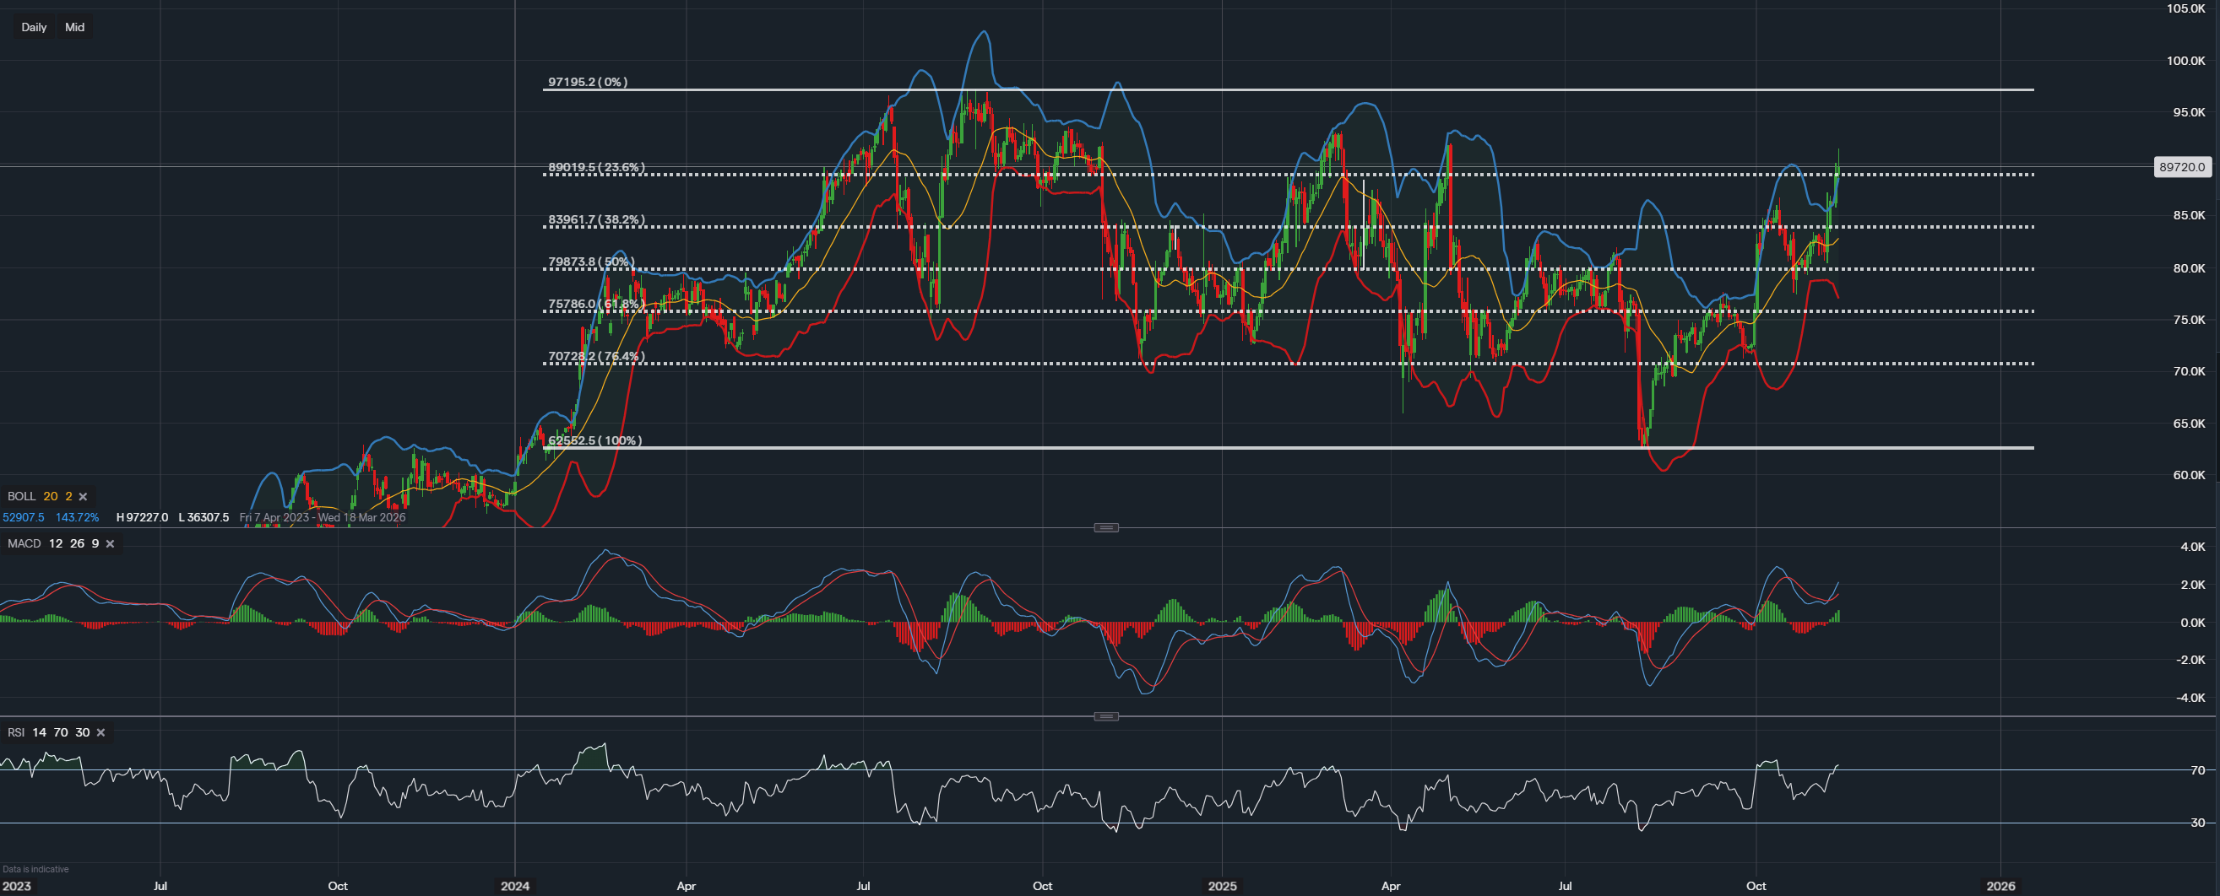The height and width of the screenshot is (896, 2220).
Task: Click the RSI indicator label
Action: pos(15,732)
